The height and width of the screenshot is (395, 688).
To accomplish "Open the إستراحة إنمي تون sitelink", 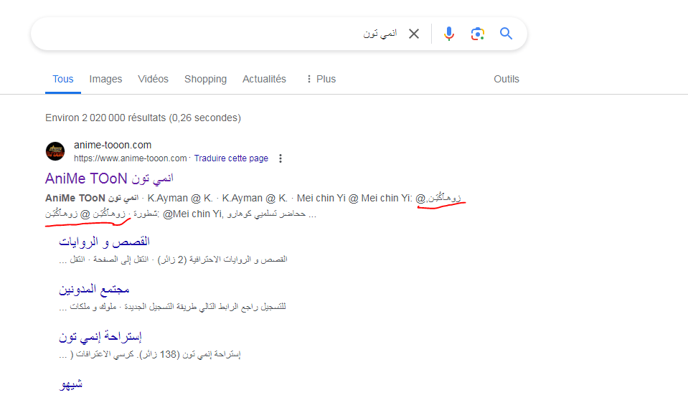I will pyautogui.click(x=100, y=337).
